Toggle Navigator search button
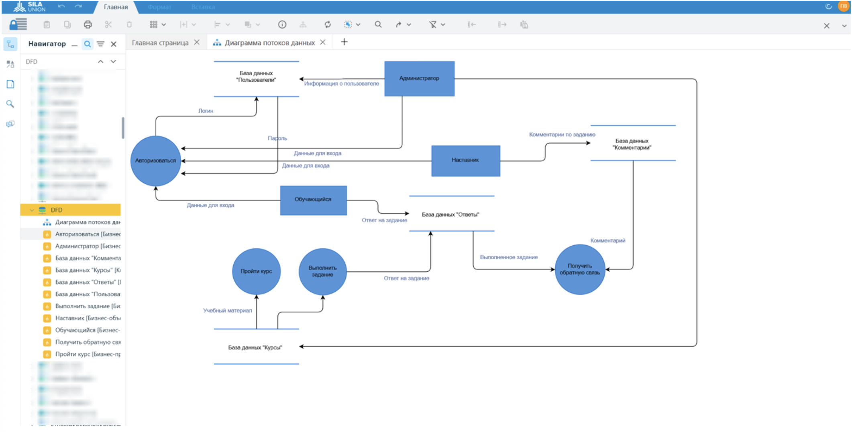 [87, 44]
